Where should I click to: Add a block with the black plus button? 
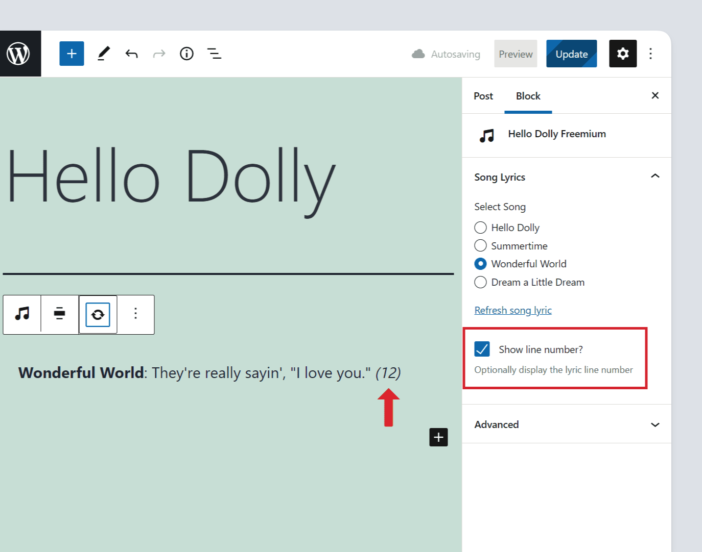click(x=438, y=437)
